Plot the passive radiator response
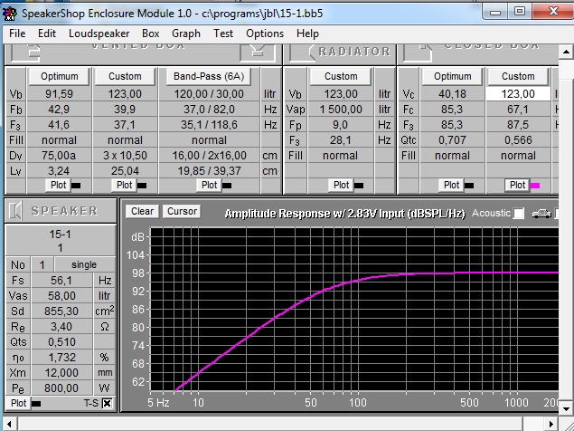The image size is (574, 431). (x=341, y=185)
